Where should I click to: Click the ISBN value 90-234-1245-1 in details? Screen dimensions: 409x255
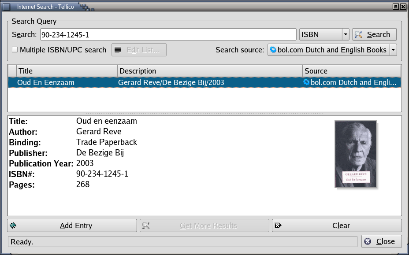pos(102,174)
